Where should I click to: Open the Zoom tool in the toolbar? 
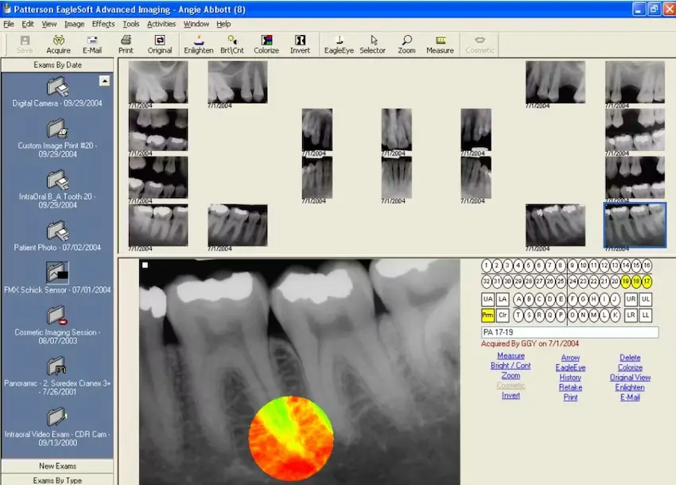[x=406, y=45]
